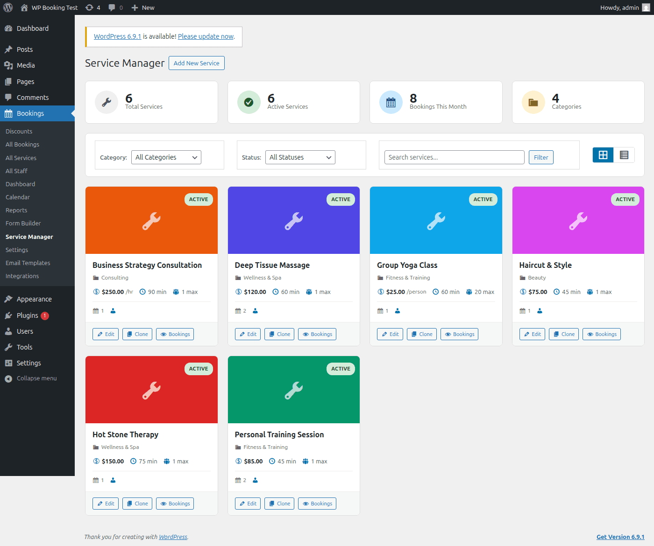Viewport: 654px width, 546px height.
Task: Open the Please update now link
Action: pos(206,36)
